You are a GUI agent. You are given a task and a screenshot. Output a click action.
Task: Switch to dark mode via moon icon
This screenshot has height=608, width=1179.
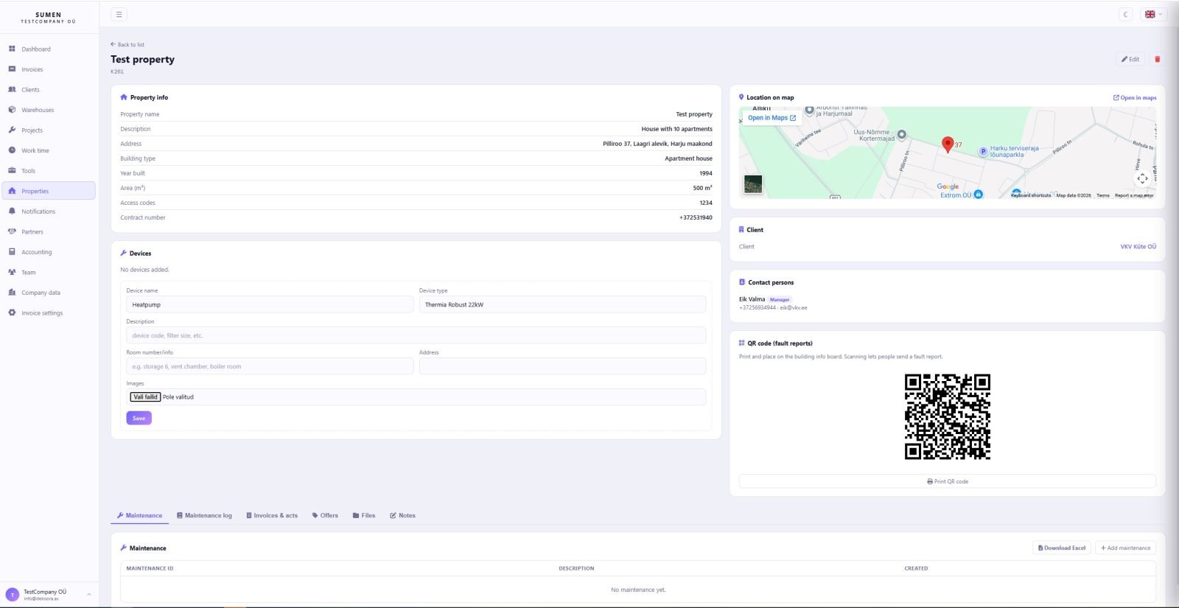[x=1125, y=14]
